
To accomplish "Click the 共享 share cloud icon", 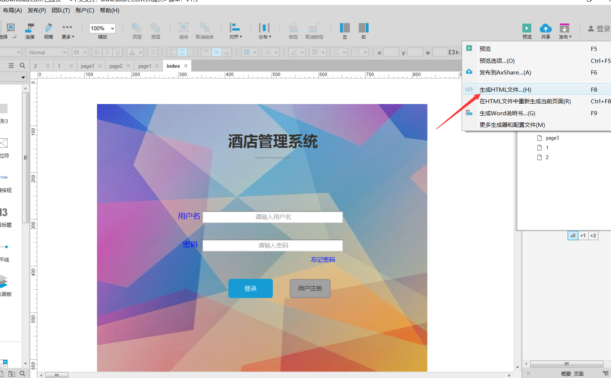I will point(545,28).
